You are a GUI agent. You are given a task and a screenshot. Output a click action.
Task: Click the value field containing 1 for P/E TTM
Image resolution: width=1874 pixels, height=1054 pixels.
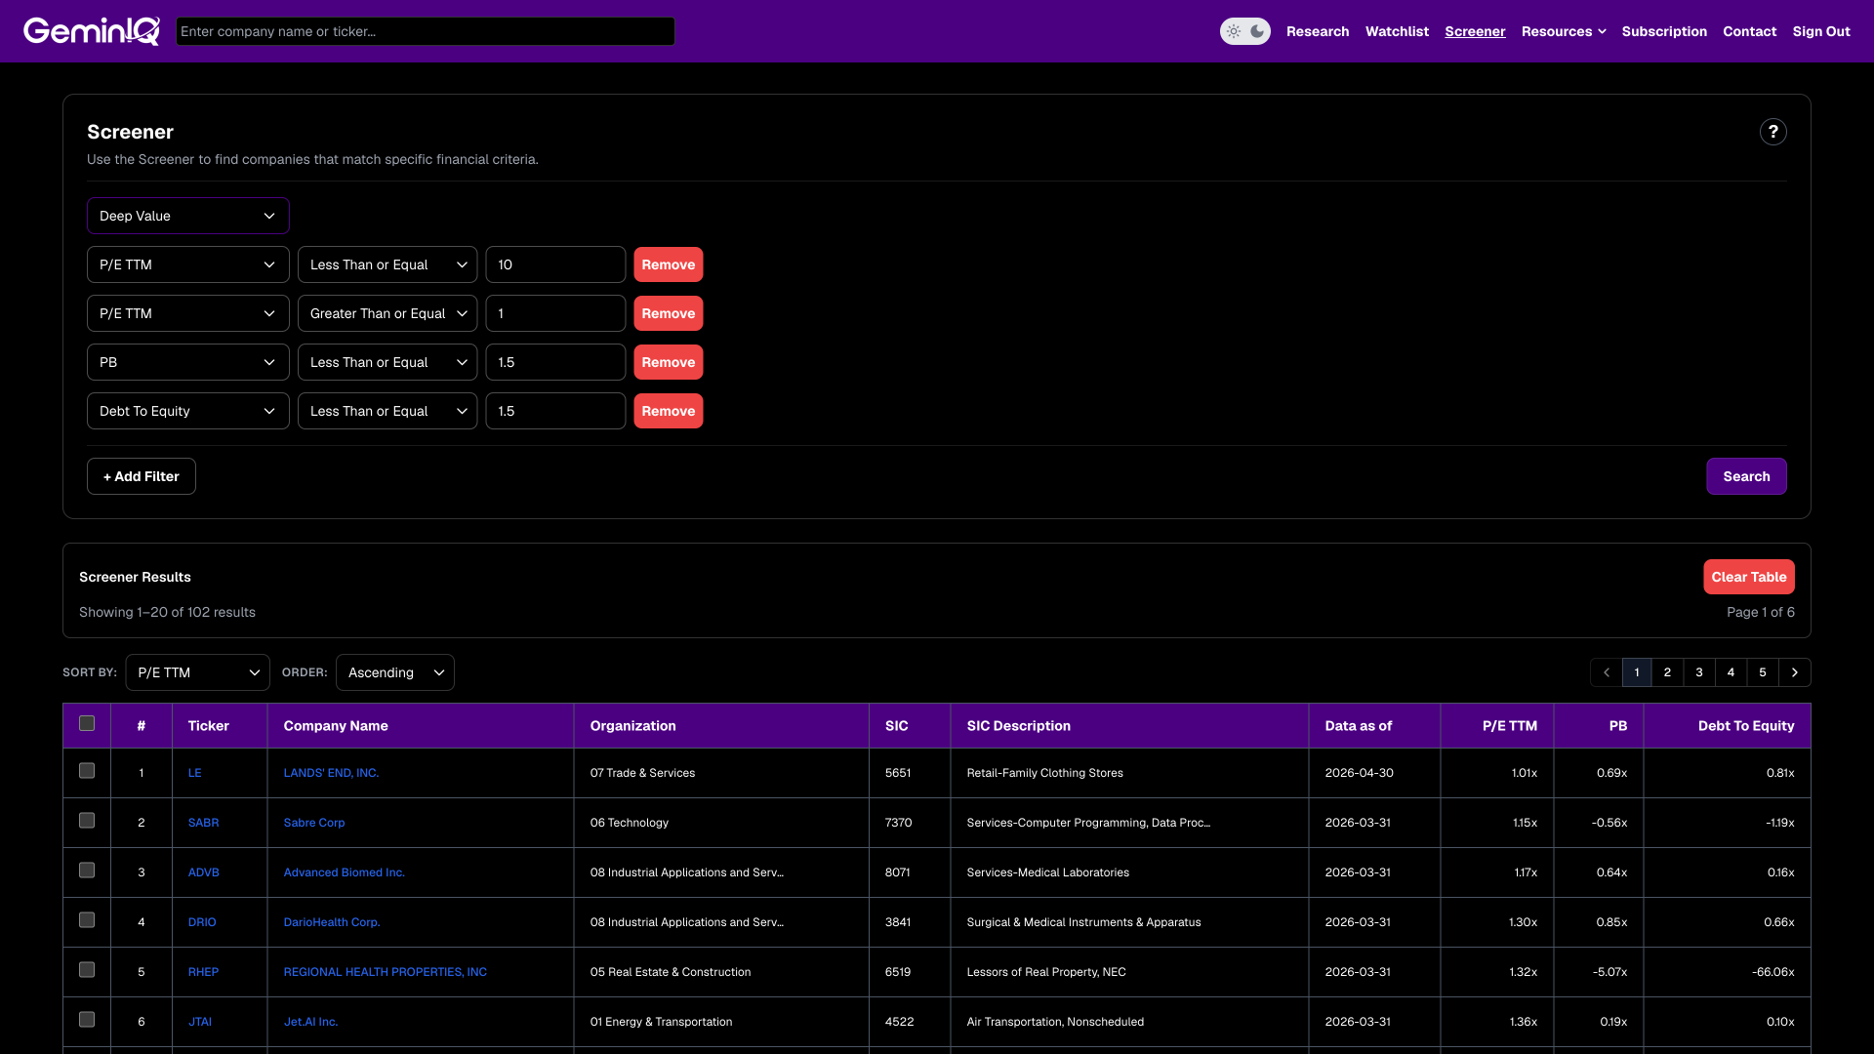(x=555, y=313)
